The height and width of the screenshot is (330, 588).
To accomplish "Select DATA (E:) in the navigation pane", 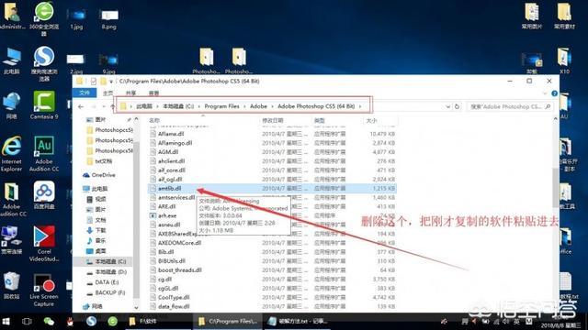I will pos(103,282).
